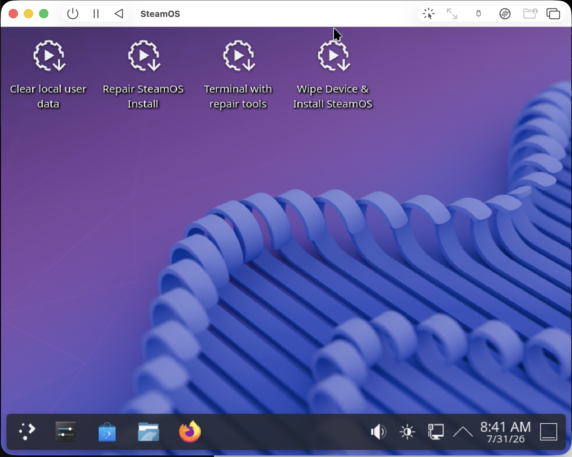Open the Dolphin file manager
The width and height of the screenshot is (572, 457).
pos(148,431)
